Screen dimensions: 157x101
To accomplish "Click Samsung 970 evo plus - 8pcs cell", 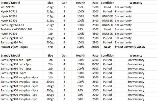I will (22, 82).
